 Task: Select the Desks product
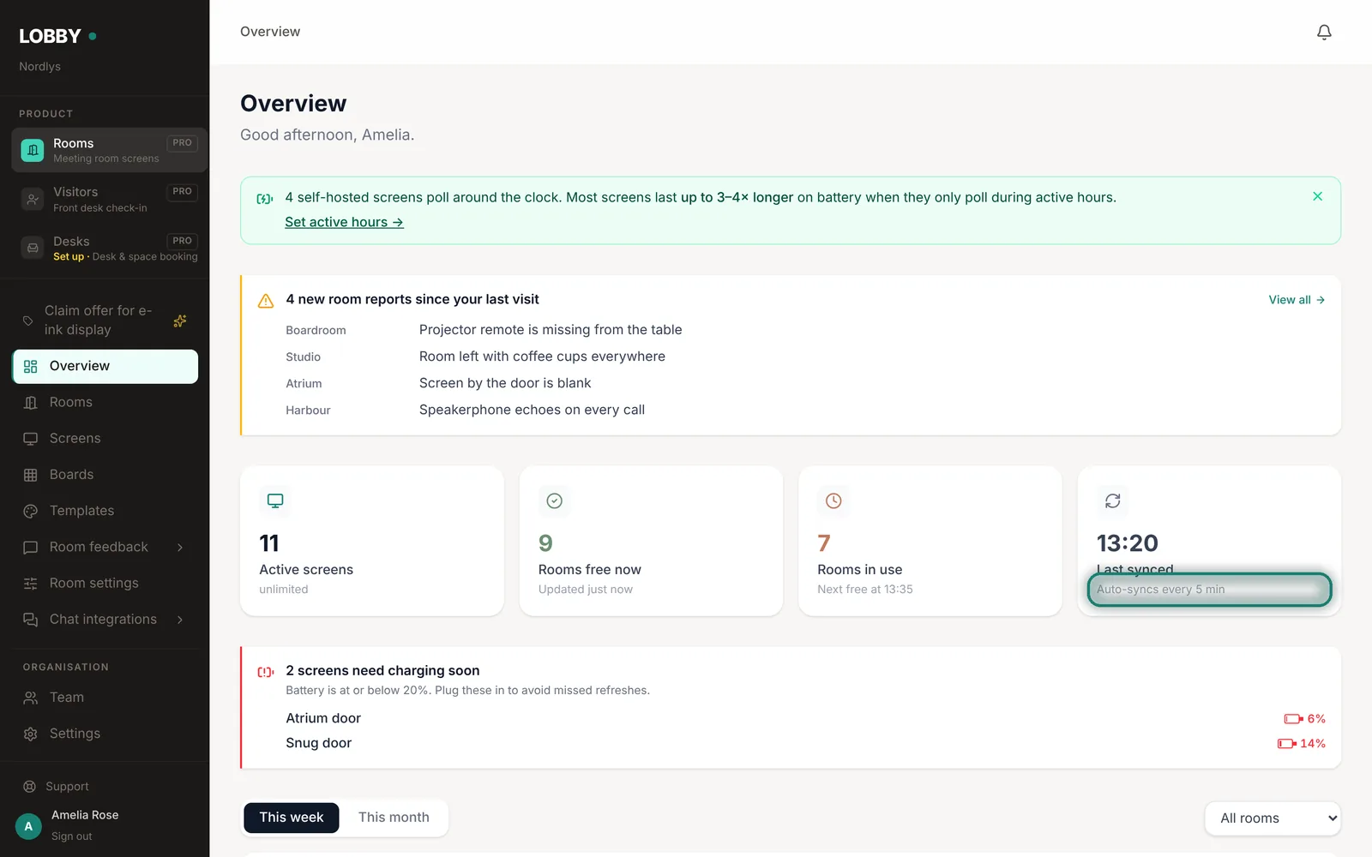click(109, 249)
